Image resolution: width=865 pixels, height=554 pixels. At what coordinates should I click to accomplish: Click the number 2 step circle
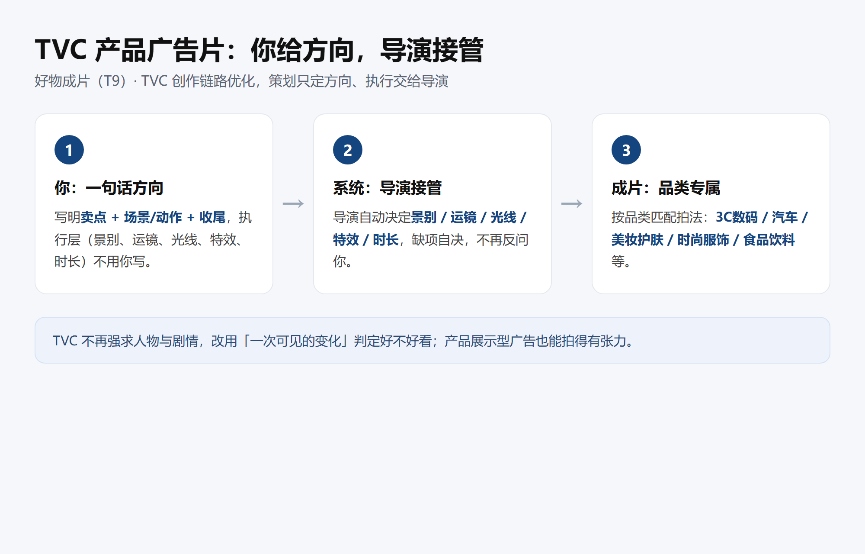click(x=348, y=150)
